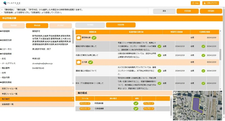This screenshot has height=121, width=225.
Task: Expand the 回答ファイル一覧 section
Action: tap(37, 89)
